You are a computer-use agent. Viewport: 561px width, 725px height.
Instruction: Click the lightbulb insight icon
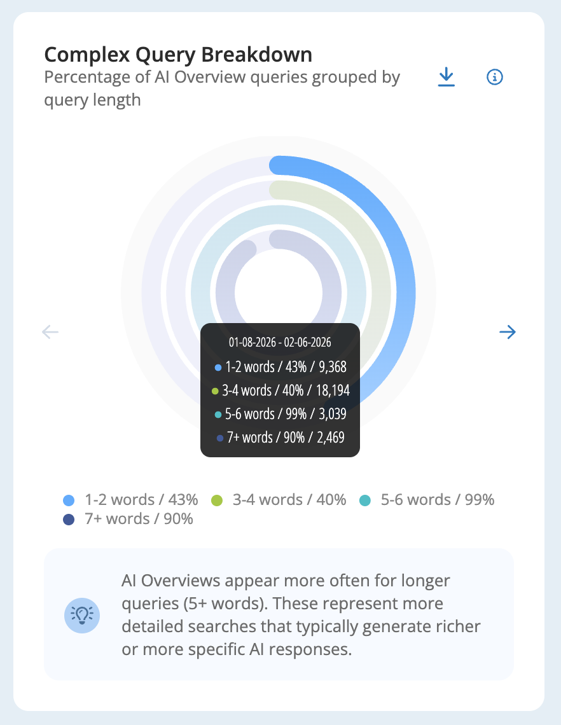point(82,616)
